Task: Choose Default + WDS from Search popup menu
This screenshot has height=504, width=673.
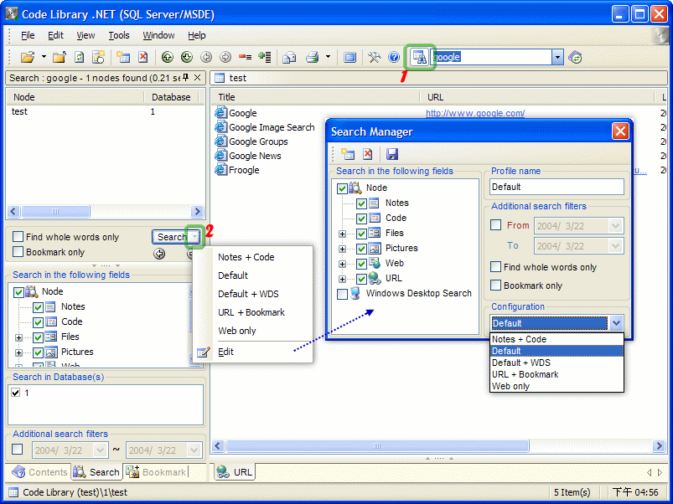Action: pyautogui.click(x=248, y=294)
